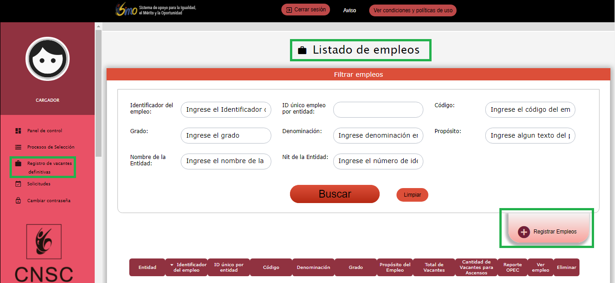
Task: Open Solicitudes menu item
Action: [x=39, y=184]
